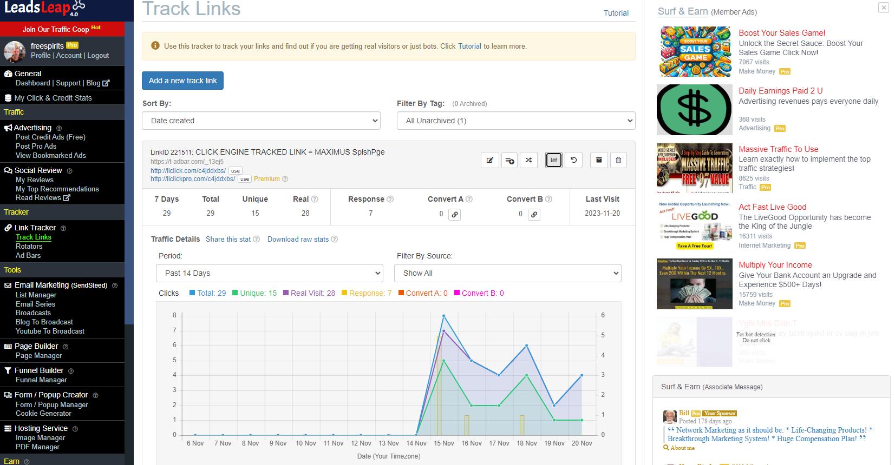The width and height of the screenshot is (895, 465).
Task: Click the use button beside llclick.com link
Action: [x=235, y=171]
